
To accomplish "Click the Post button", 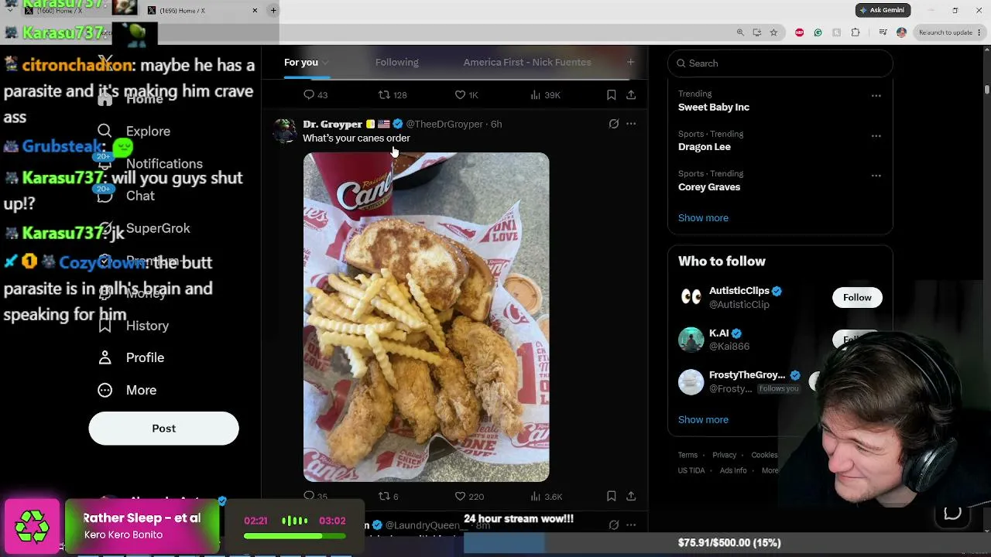I will tap(163, 429).
